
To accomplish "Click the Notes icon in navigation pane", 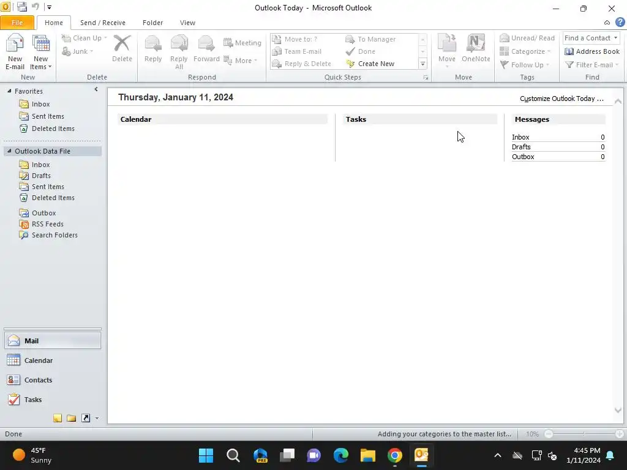I will click(x=58, y=418).
